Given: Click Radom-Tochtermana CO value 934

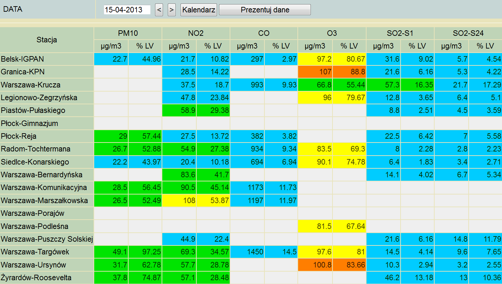Looking at the screenshot, I should pos(247,149).
